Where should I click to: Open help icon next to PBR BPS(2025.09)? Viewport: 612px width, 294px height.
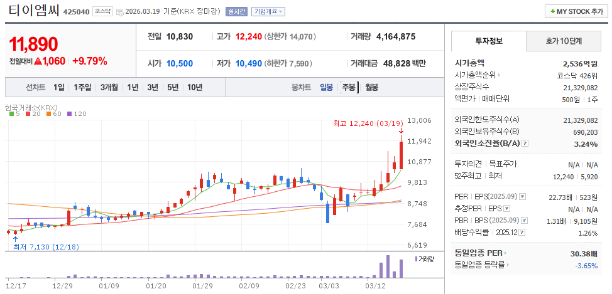524,221
